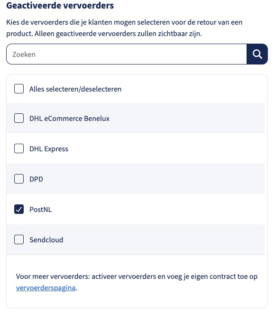Open the vervoerderspagina link
This screenshot has width=275, height=313.
pos(46,288)
